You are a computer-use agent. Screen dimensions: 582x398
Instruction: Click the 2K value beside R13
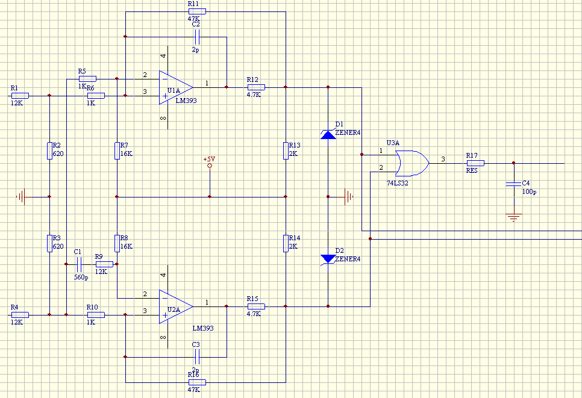(x=293, y=154)
